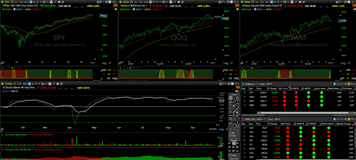Click Erase all in the drawing panel
Viewport: 356px width, 160px height.
(x=234, y=159)
